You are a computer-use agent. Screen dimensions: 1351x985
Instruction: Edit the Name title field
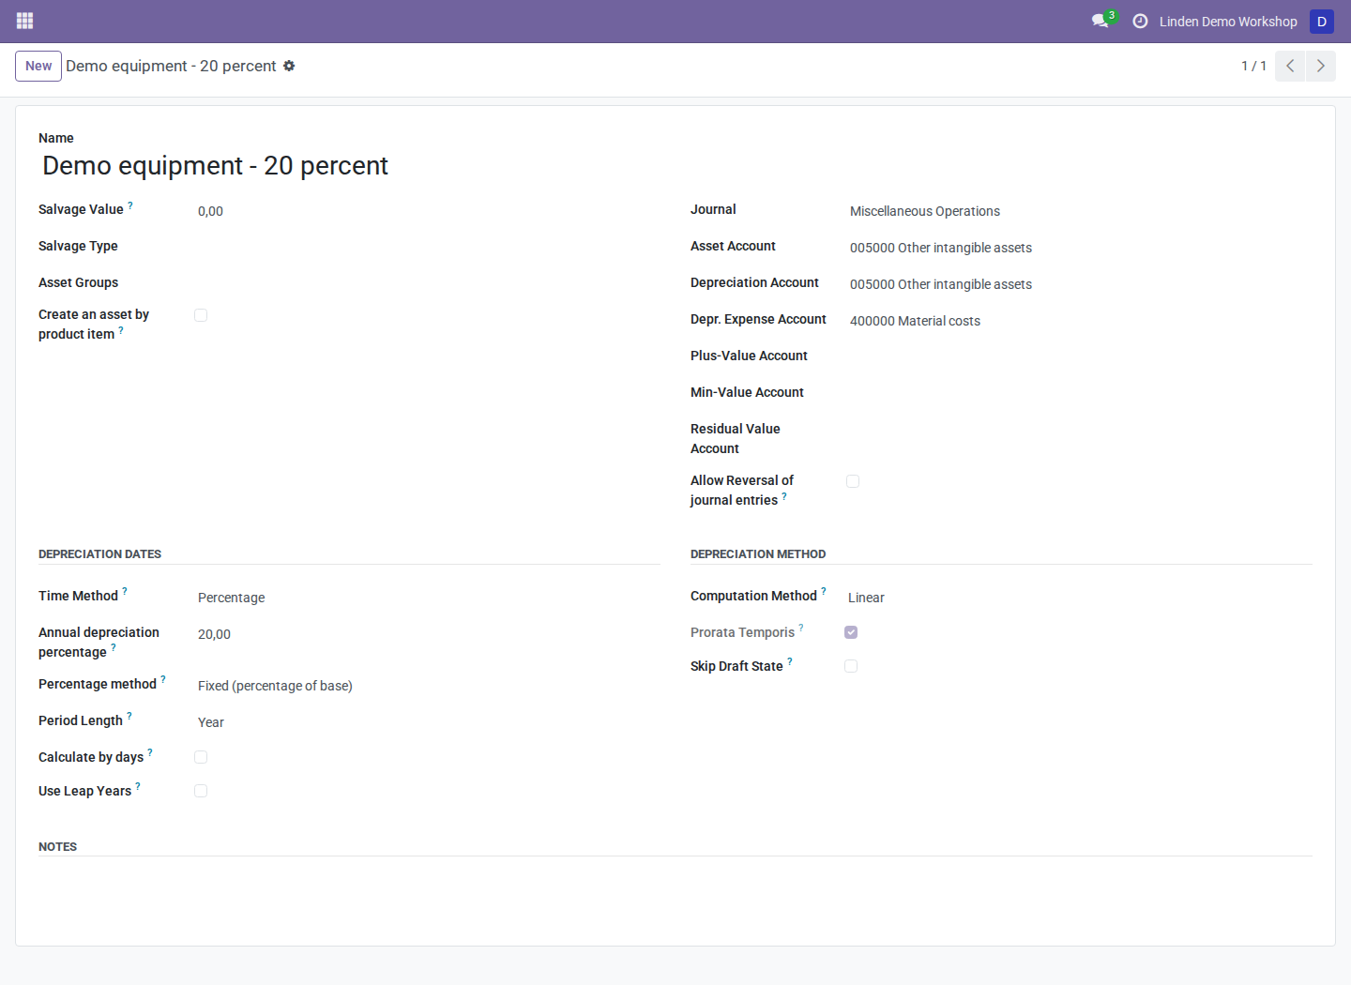[x=675, y=166]
